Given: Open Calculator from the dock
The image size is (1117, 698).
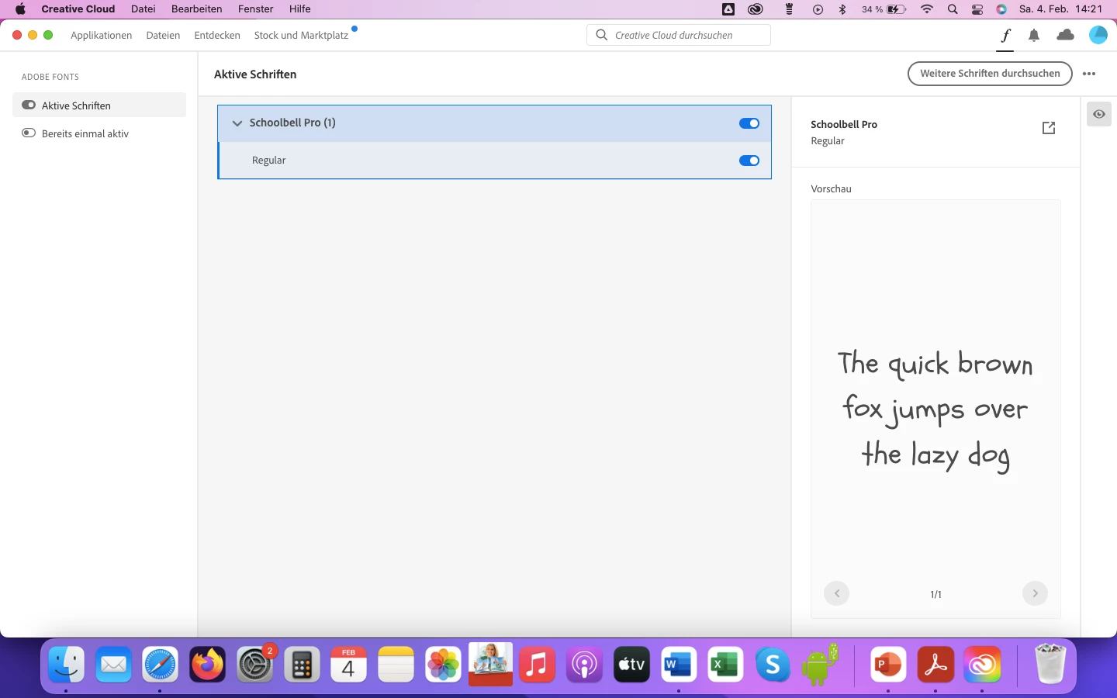Looking at the screenshot, I should pos(302,665).
